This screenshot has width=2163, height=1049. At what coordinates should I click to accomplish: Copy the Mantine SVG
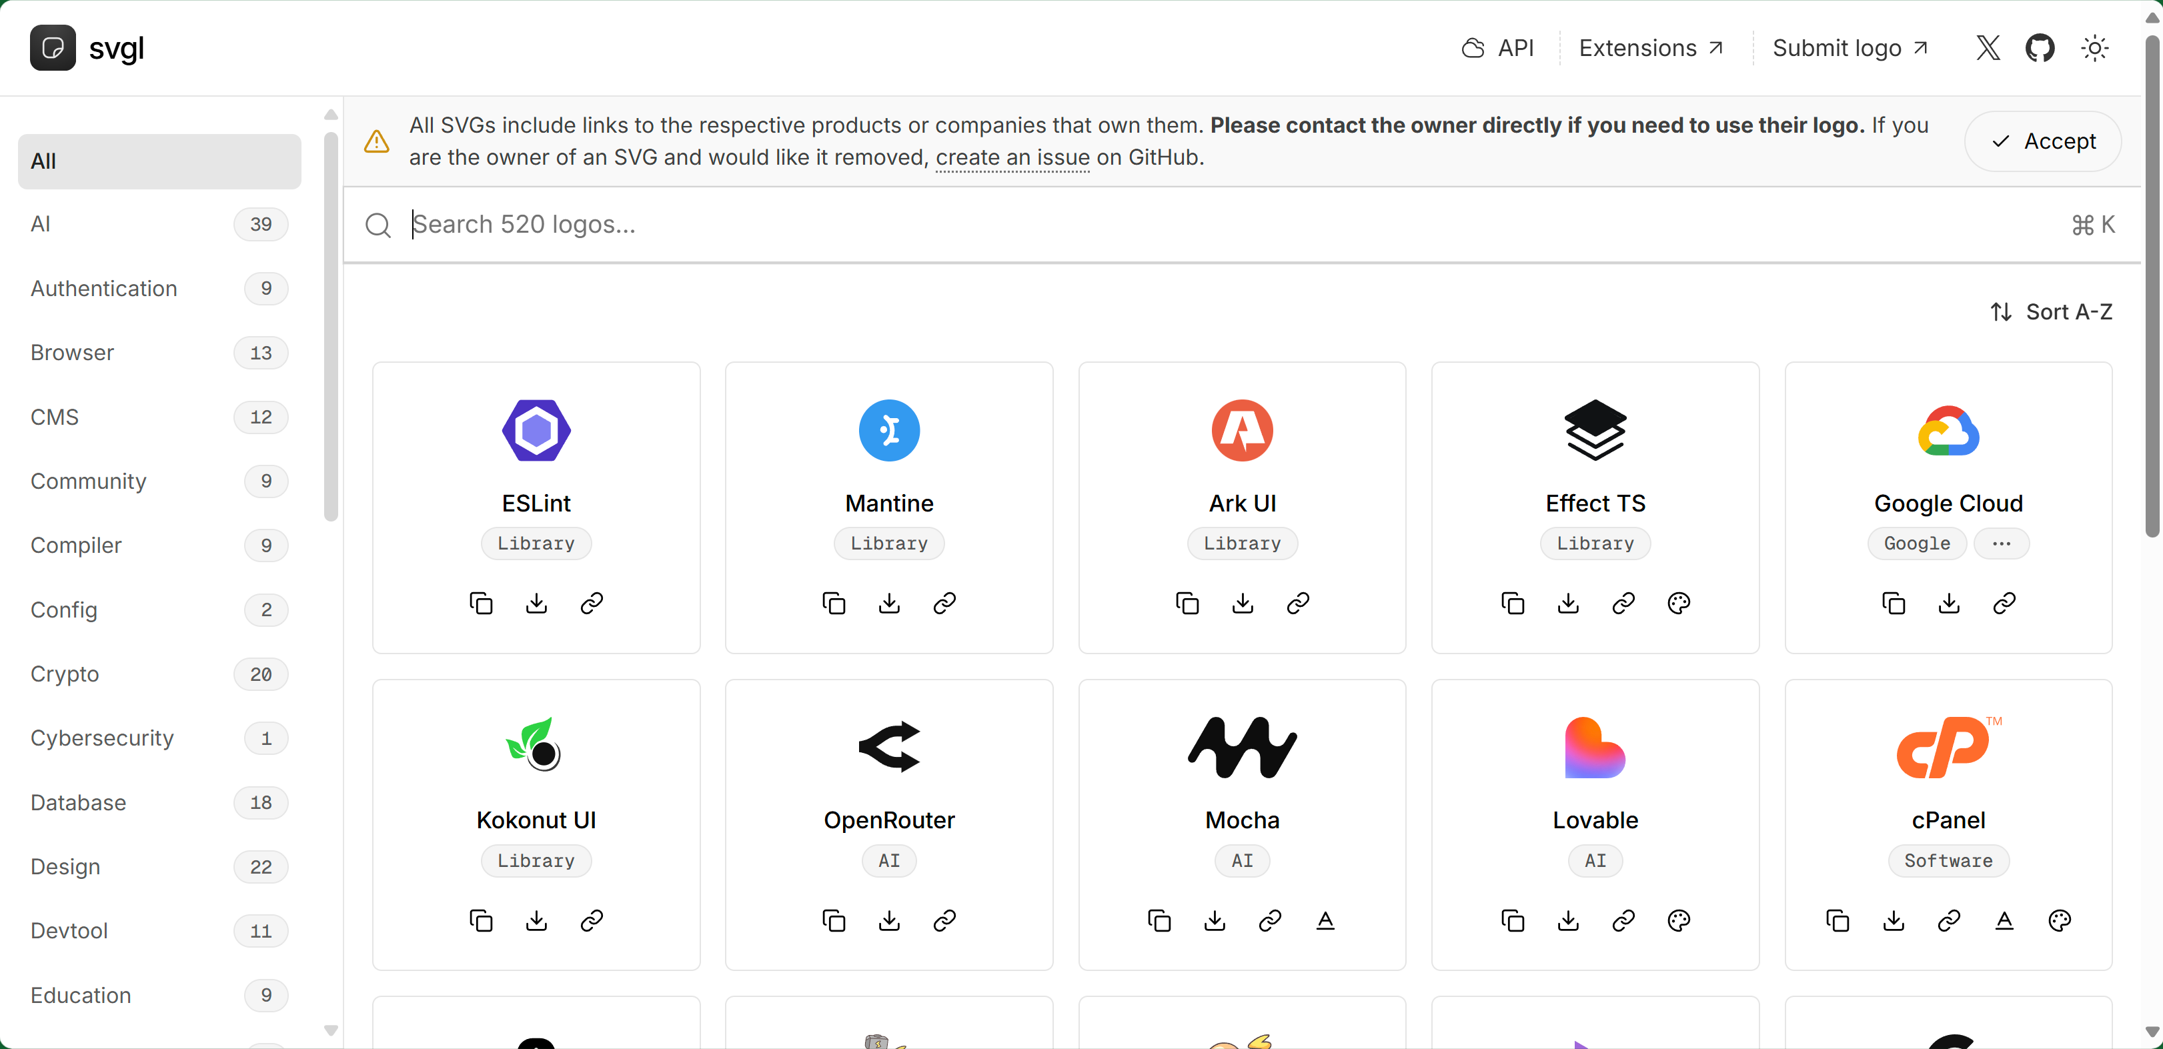coord(834,603)
